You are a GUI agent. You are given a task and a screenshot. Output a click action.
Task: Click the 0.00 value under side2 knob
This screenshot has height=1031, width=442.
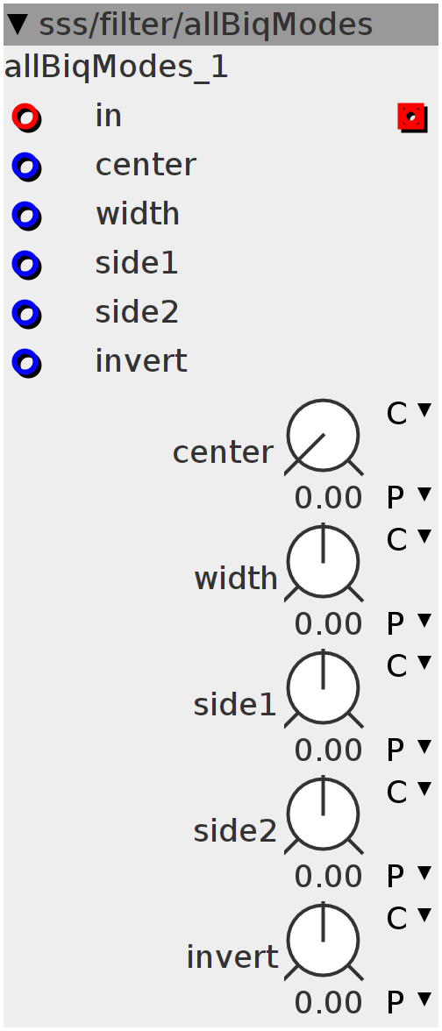point(328,876)
